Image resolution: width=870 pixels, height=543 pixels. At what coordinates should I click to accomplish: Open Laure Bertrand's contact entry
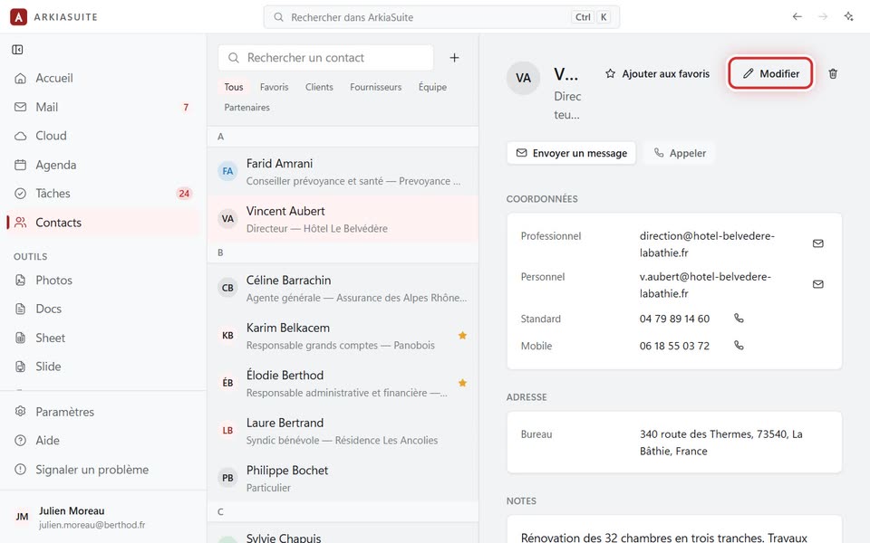[343, 431]
